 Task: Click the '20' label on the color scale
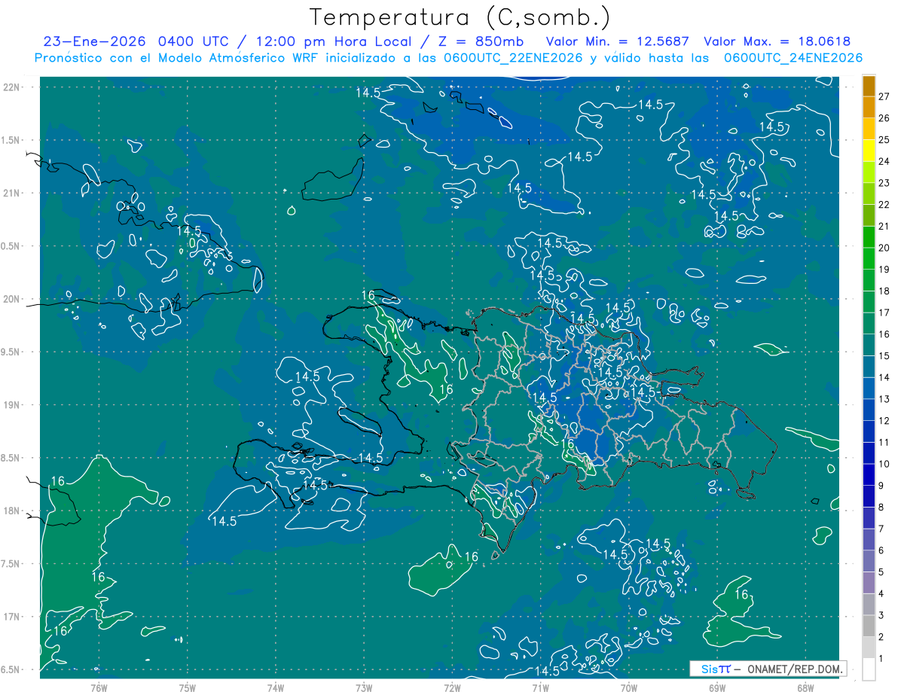884,248
